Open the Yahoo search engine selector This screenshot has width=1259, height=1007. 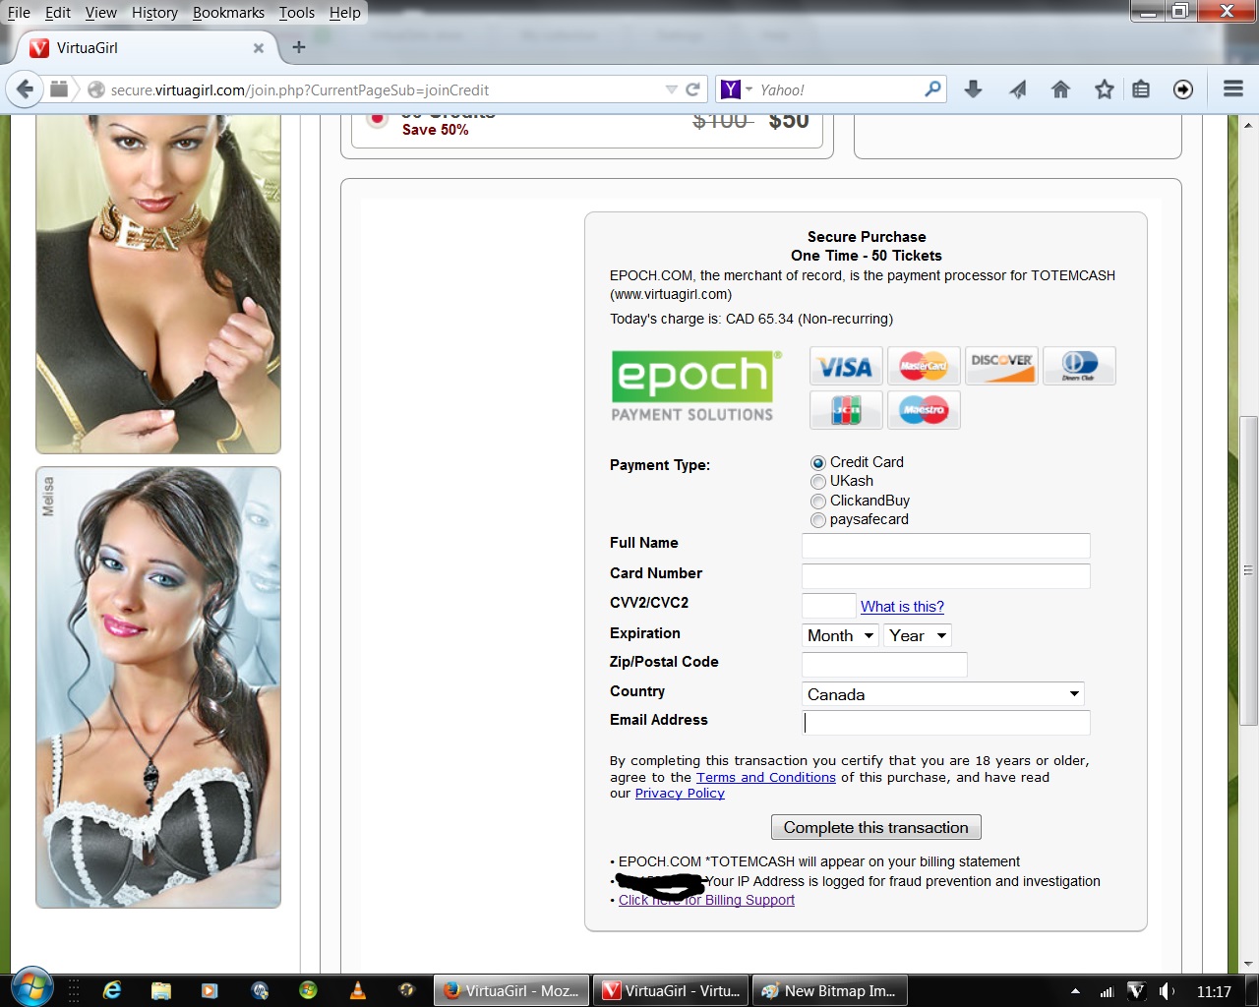pos(737,89)
